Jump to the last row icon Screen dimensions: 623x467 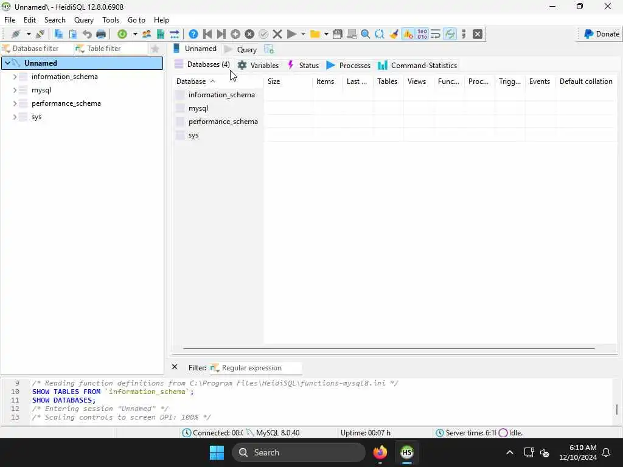coord(221,34)
